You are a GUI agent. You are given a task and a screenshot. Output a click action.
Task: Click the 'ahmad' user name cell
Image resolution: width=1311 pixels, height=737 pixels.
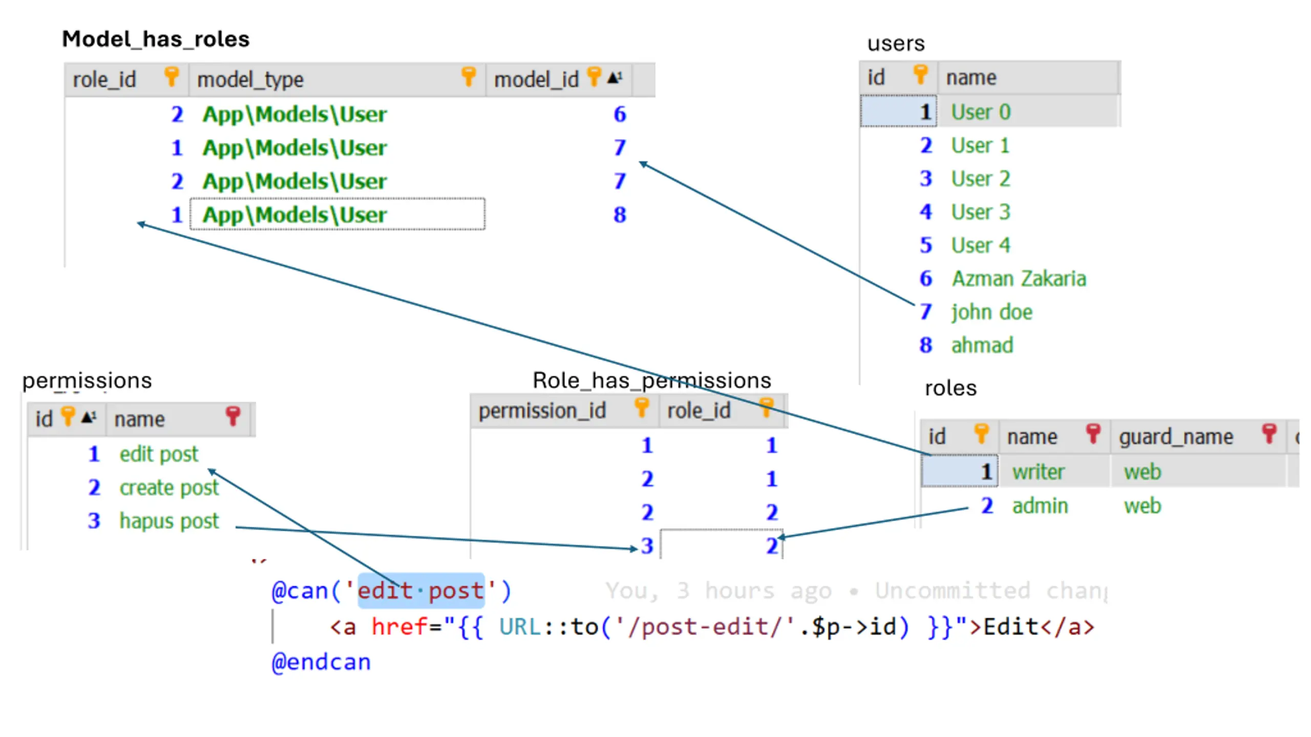coord(982,345)
